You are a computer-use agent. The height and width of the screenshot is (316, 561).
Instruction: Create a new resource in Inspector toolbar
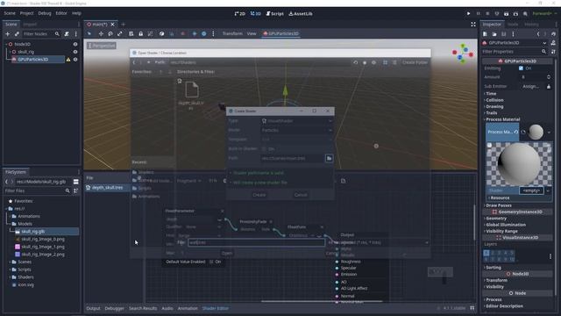click(485, 34)
